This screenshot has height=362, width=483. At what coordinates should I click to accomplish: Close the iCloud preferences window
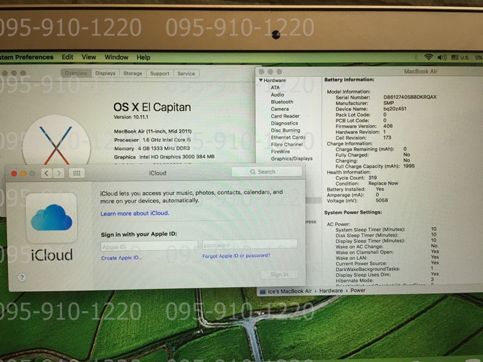[14, 174]
